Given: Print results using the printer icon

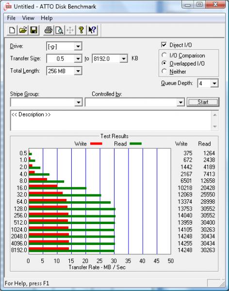Looking at the screenshot, I should click(x=49, y=30).
